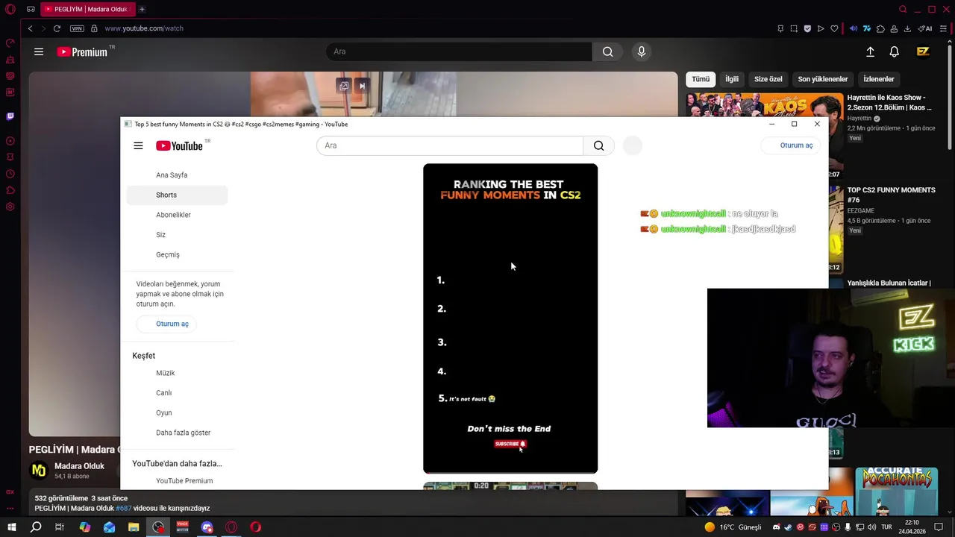This screenshot has width=955, height=537.
Task: Open YouTube upload/create button
Action: click(x=870, y=51)
